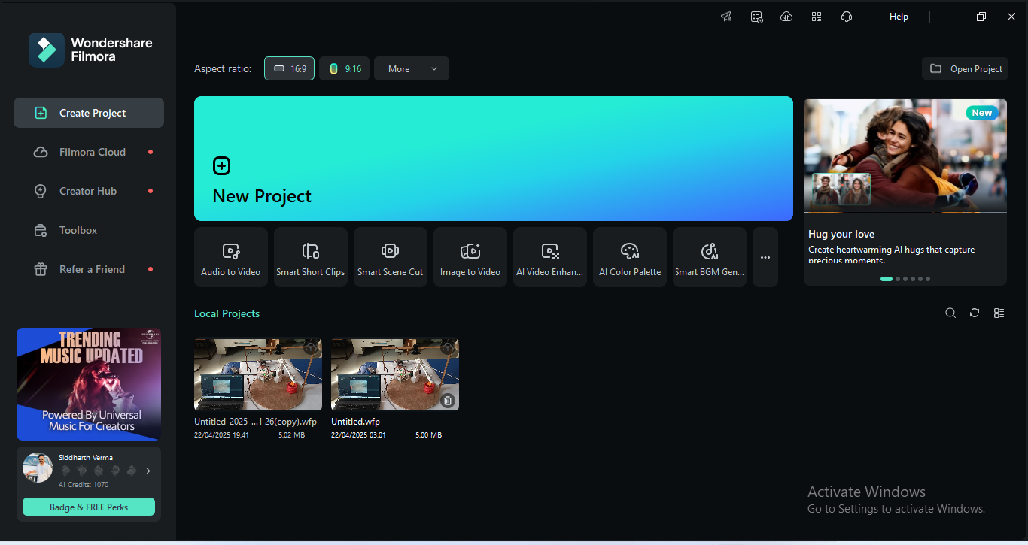Open the Untitled-2025 (copy).wfp project thumbnail

point(258,374)
